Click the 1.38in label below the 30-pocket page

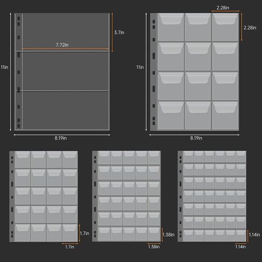click(x=154, y=247)
